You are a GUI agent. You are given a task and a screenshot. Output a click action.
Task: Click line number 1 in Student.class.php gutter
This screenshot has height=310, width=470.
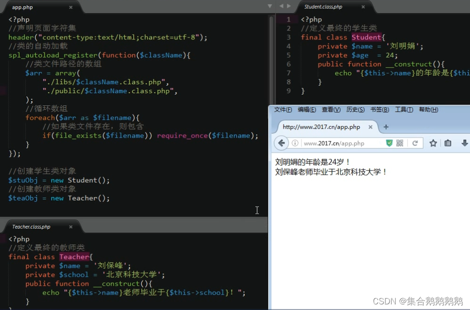click(x=288, y=19)
